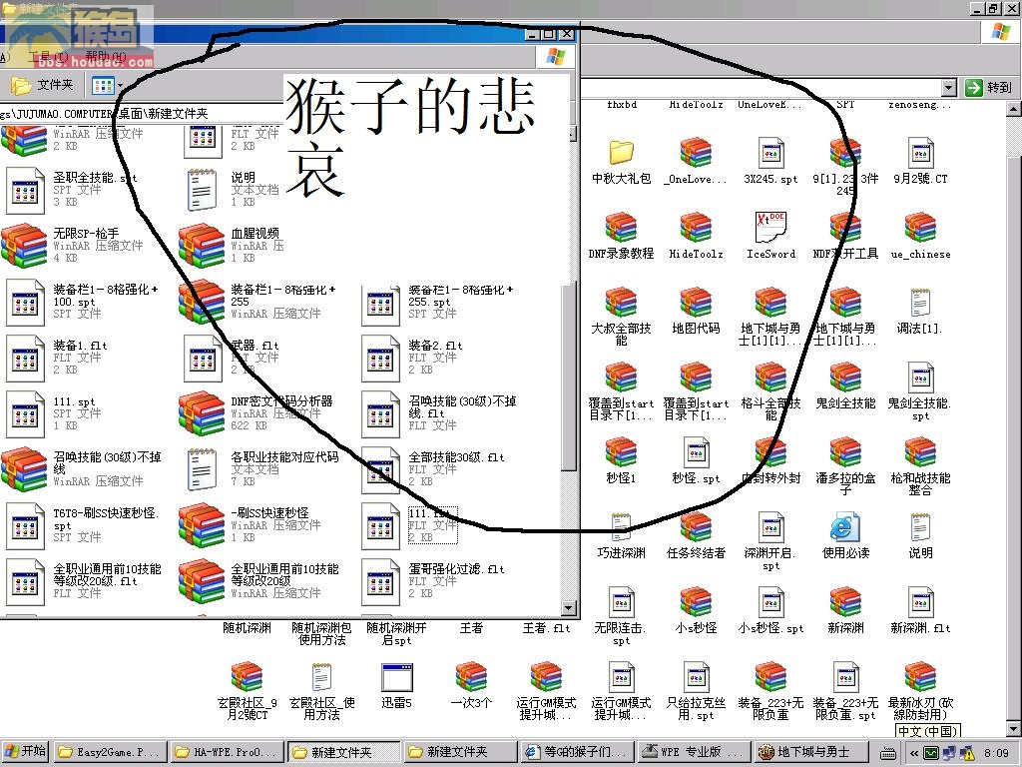
Task: Select 说明 text document in front window
Action: tap(232, 190)
